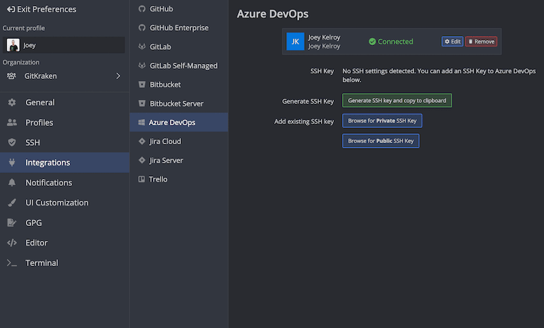The height and width of the screenshot is (328, 544).
Task: Open the Joey profile selector
Action: pyautogui.click(x=65, y=46)
